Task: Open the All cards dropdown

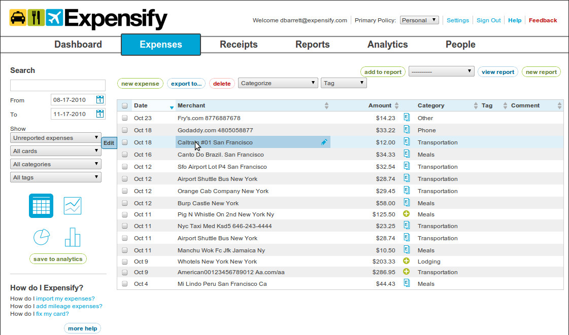Action: (55, 151)
